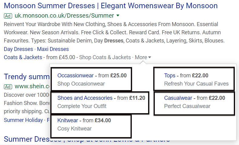Click the Ad badge beside uk.monsoon.co.uk

(8, 16)
